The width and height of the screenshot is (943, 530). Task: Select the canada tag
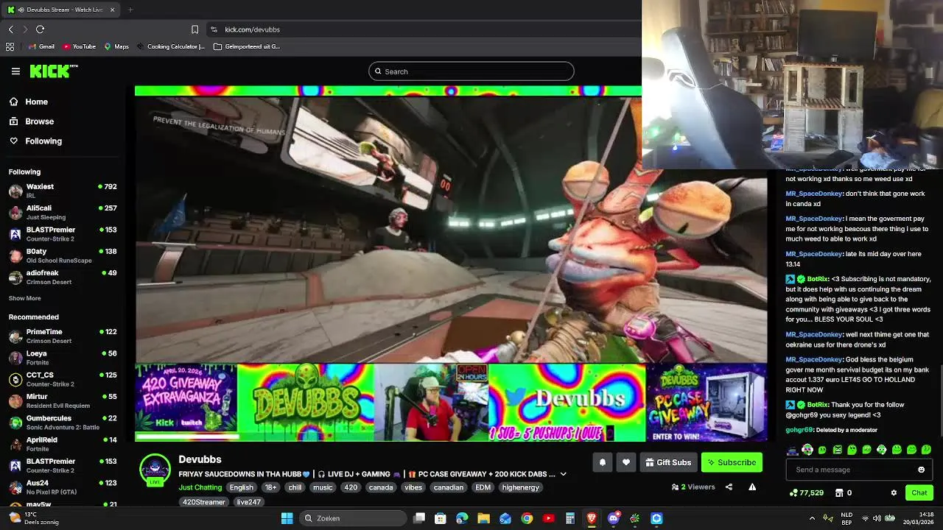[381, 487]
